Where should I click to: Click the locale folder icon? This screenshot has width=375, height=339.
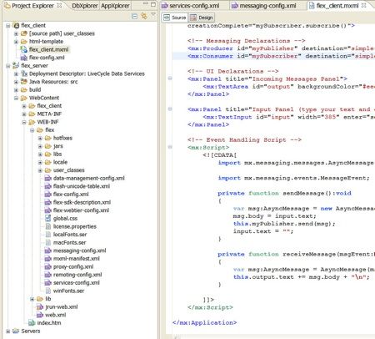pyautogui.click(x=48, y=162)
